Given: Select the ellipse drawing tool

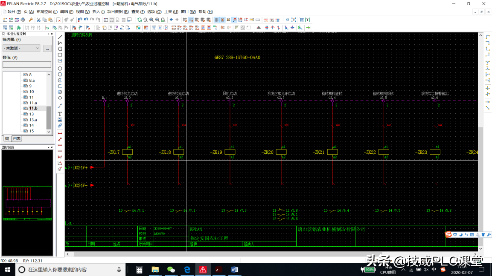Looking at the screenshot, I should pyautogui.click(x=60, y=98).
